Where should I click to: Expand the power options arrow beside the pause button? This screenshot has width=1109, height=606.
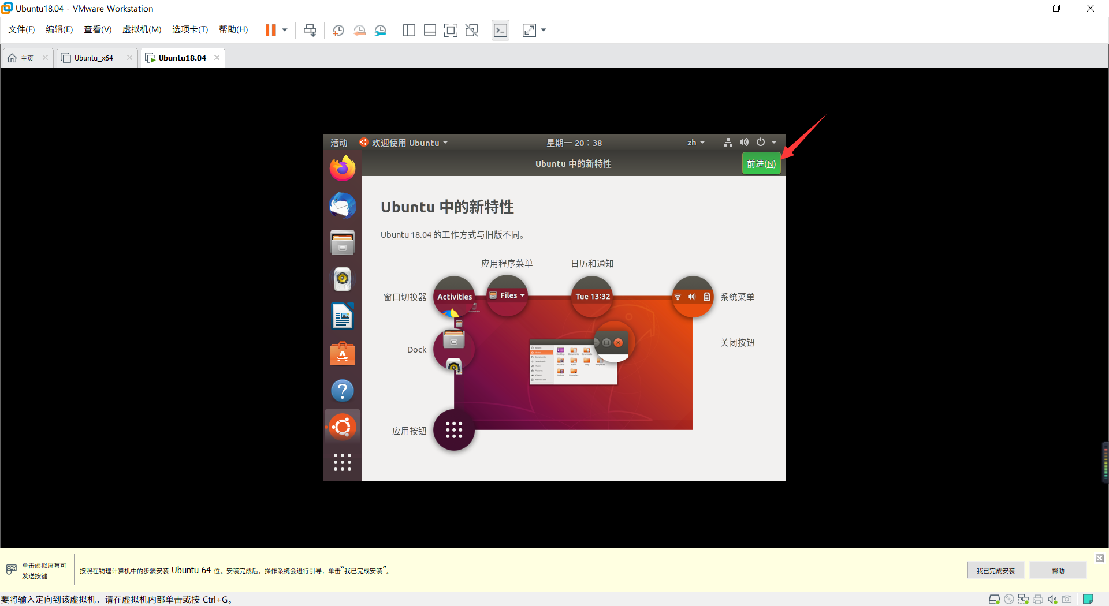285,30
